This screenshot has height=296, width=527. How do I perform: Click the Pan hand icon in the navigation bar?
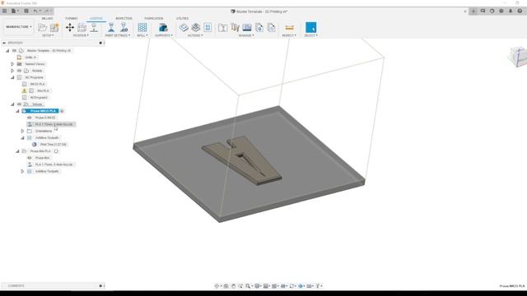pos(233,286)
